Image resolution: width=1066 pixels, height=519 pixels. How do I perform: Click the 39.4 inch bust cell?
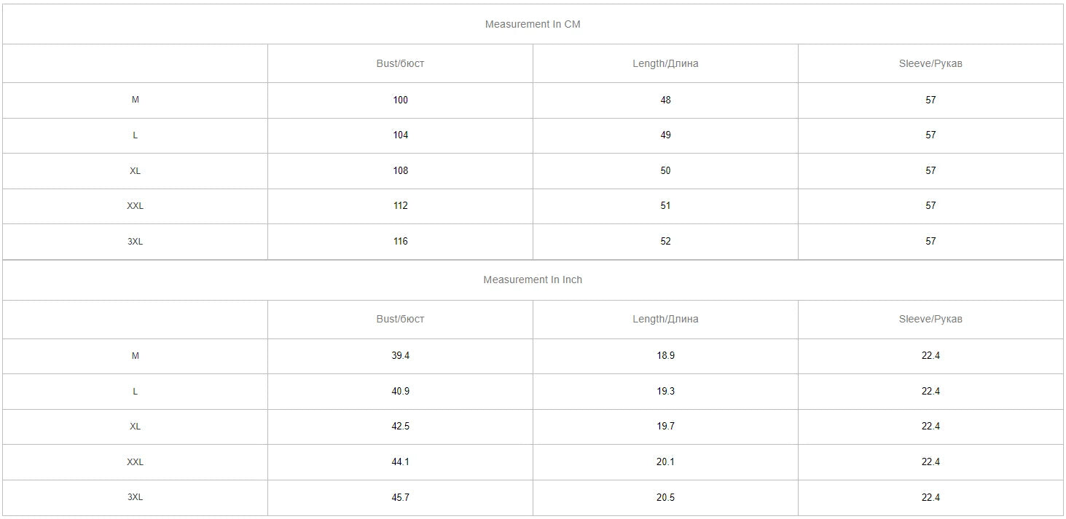point(400,355)
